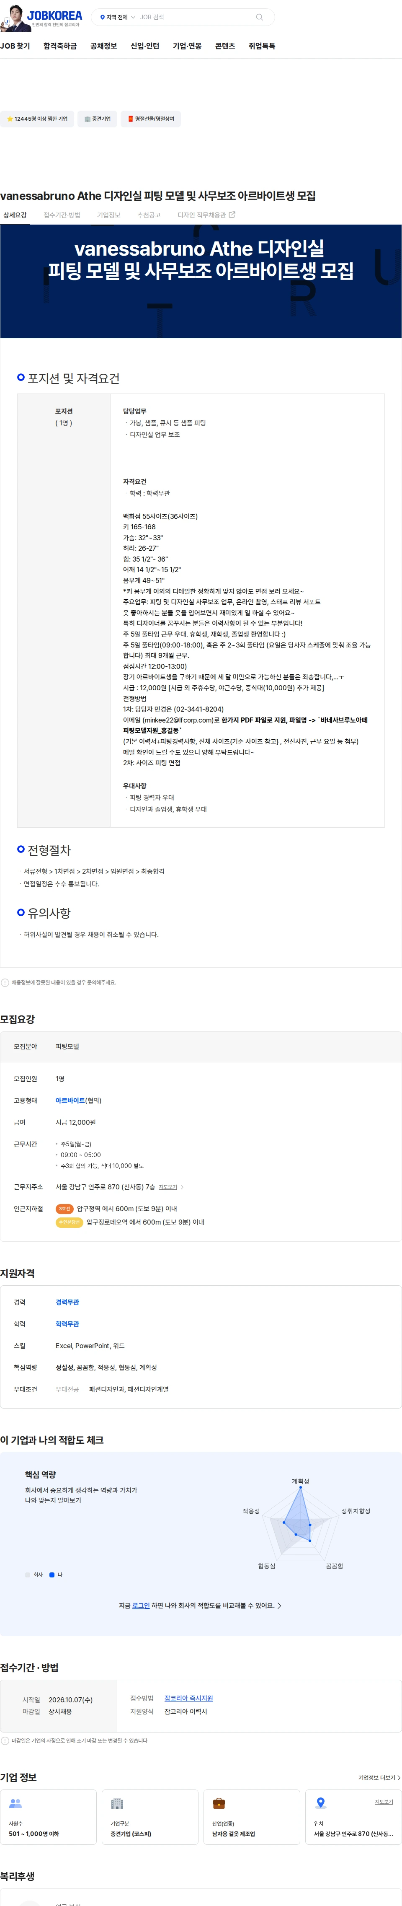Click the 중견기업 tag button
402x1906 pixels.
coord(98,118)
